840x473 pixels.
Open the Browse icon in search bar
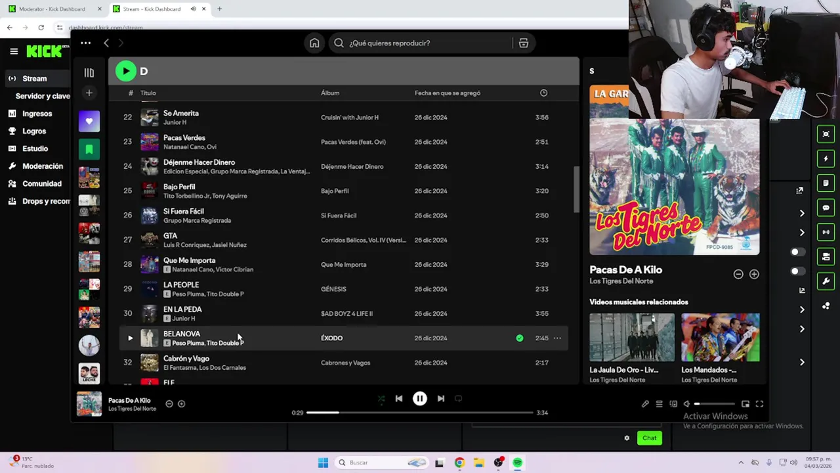524,43
